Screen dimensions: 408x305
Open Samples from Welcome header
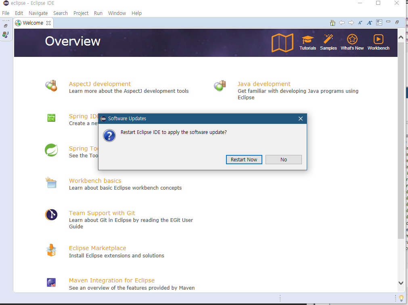click(328, 42)
